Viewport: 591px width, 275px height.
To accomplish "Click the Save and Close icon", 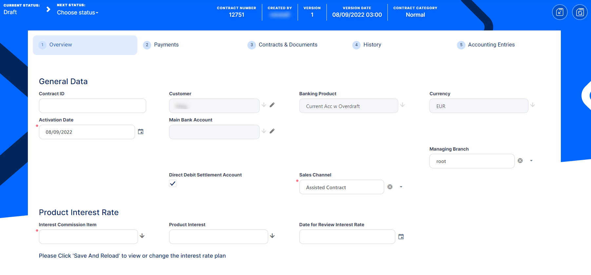I will pos(560,12).
